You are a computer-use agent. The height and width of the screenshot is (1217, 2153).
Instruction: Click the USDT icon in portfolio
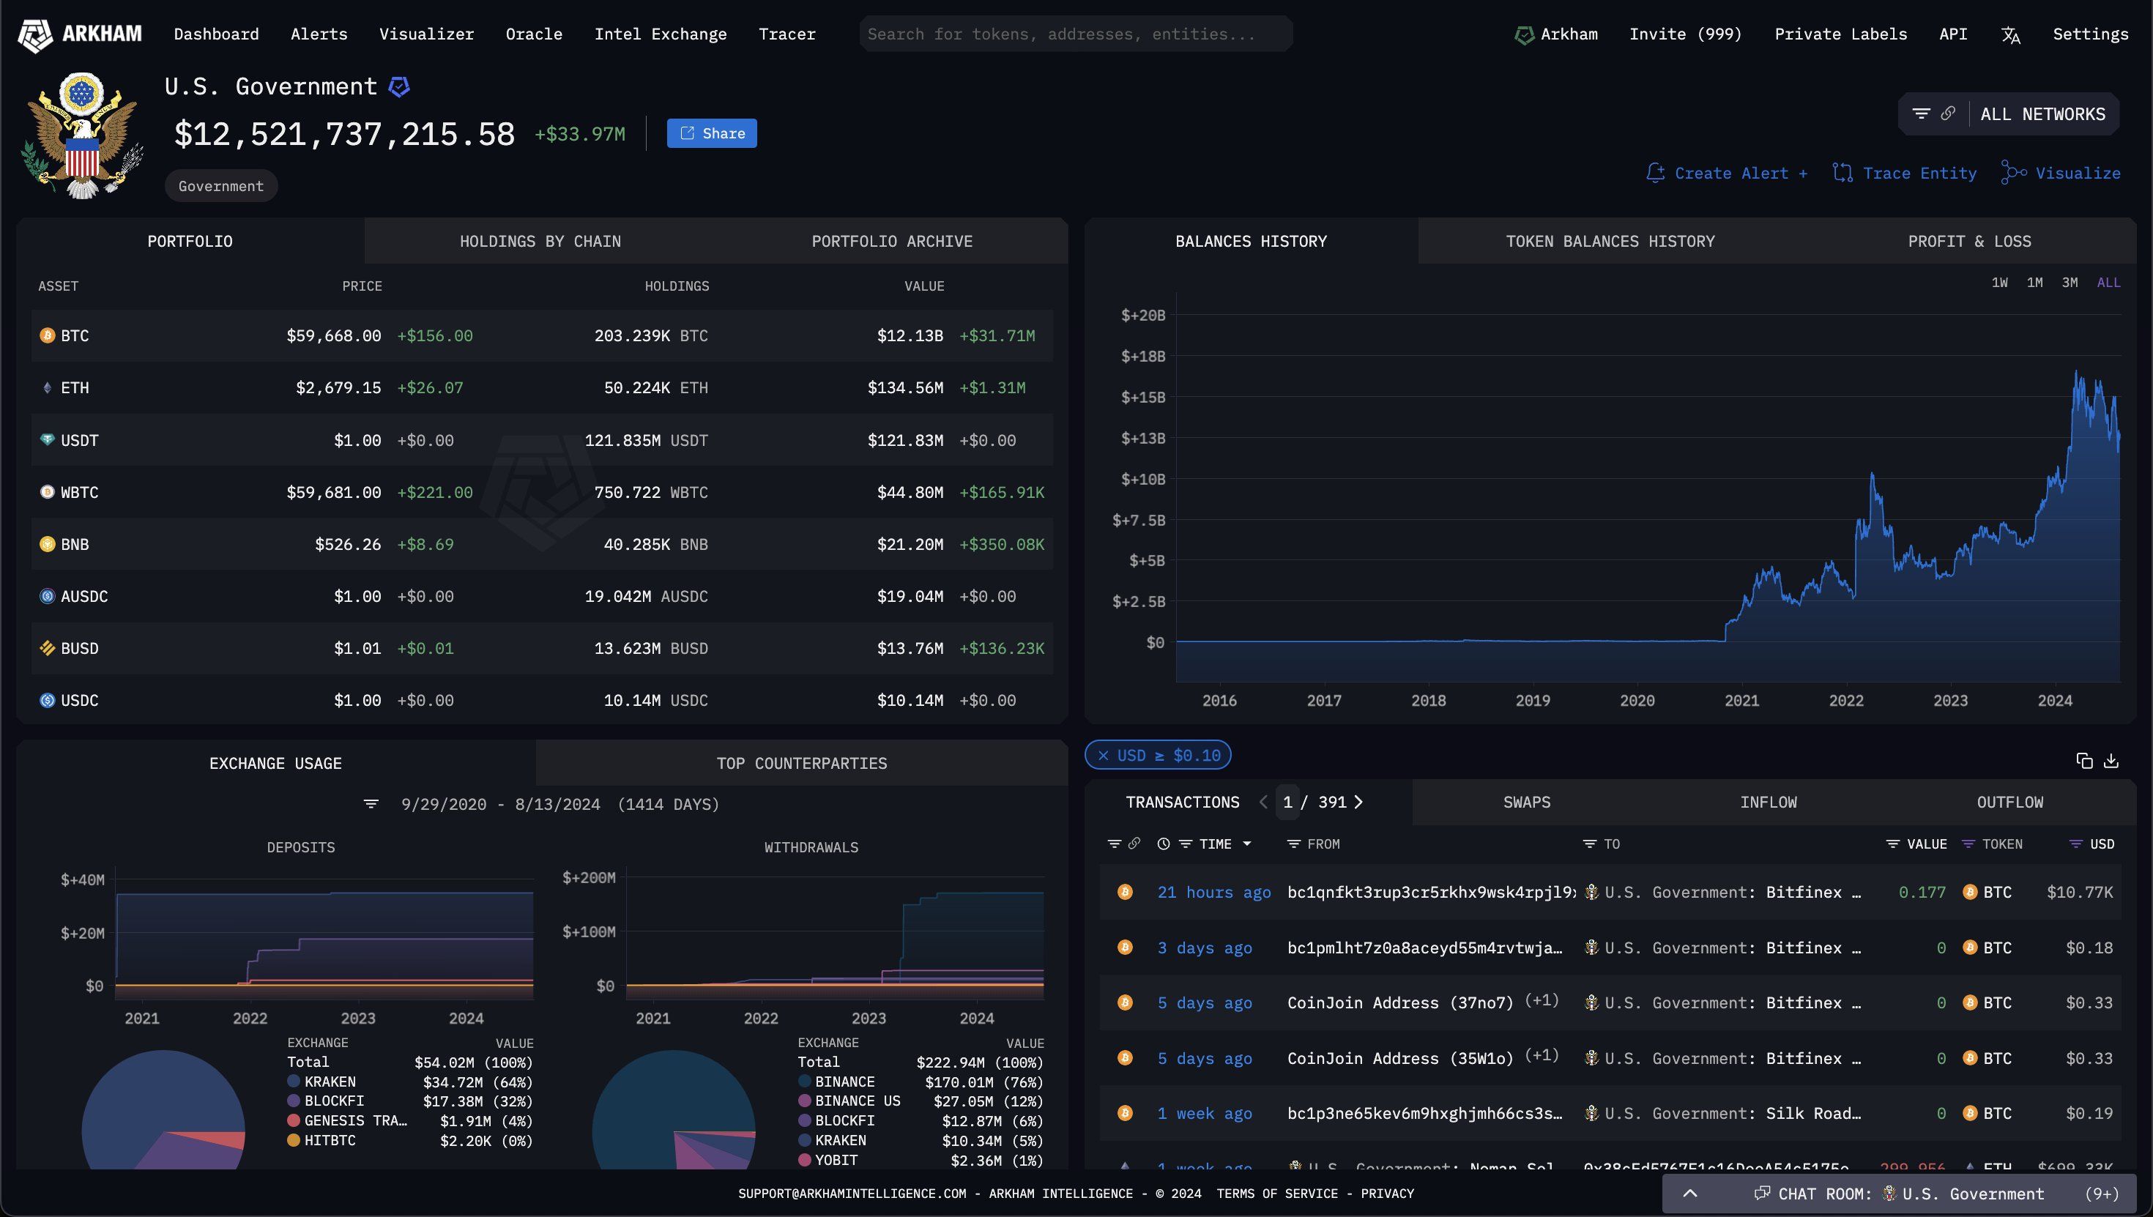click(x=48, y=439)
